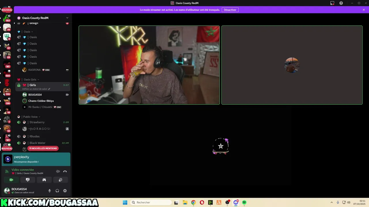Start screen sharing from the voice panel

28,180
